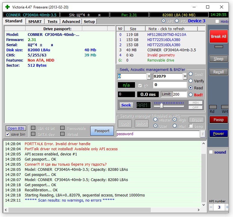Select the Bad! radio option
This screenshot has width=233, height=217.
click(x=190, y=95)
